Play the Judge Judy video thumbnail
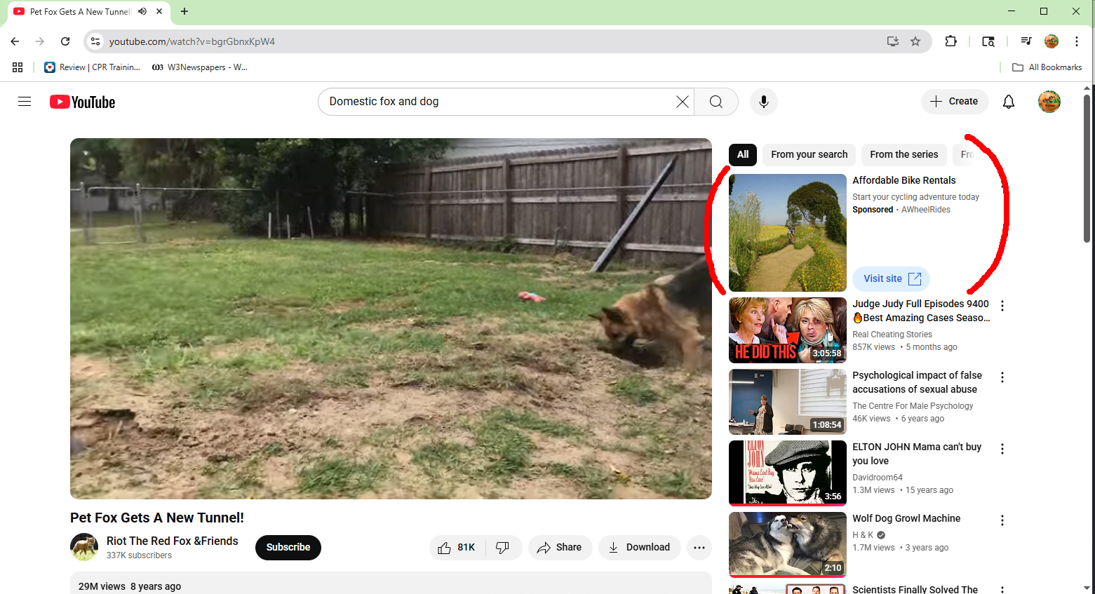The height and width of the screenshot is (594, 1095). (x=788, y=330)
